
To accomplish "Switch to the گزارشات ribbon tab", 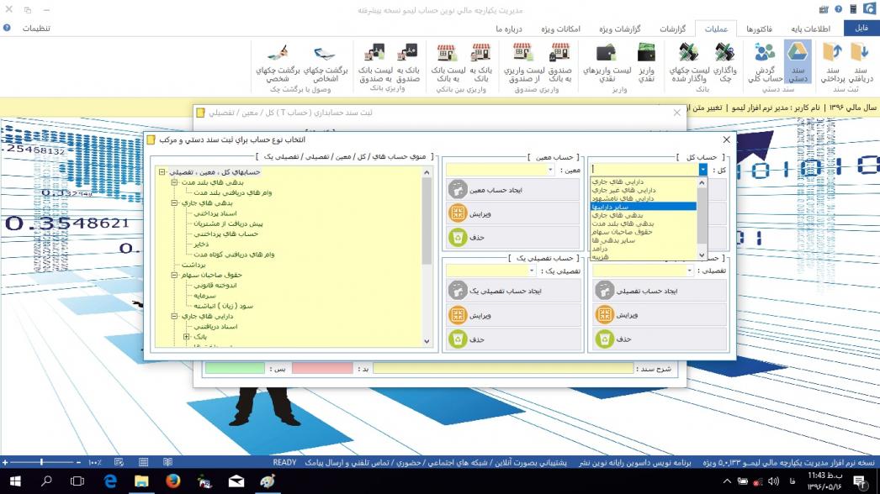I will (671, 29).
